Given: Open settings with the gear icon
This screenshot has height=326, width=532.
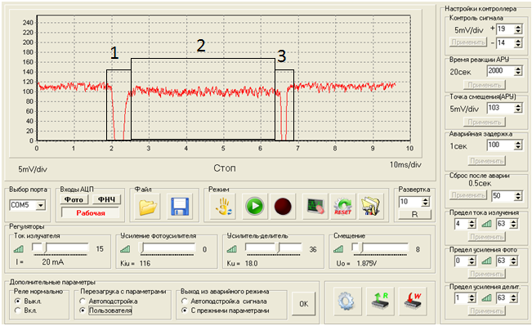Looking at the screenshot, I should 346,301.
